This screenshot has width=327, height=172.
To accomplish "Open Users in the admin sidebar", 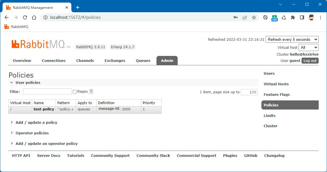I will coord(269,73).
